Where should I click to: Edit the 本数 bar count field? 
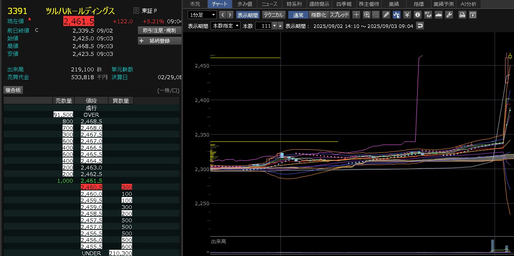tap(263, 26)
